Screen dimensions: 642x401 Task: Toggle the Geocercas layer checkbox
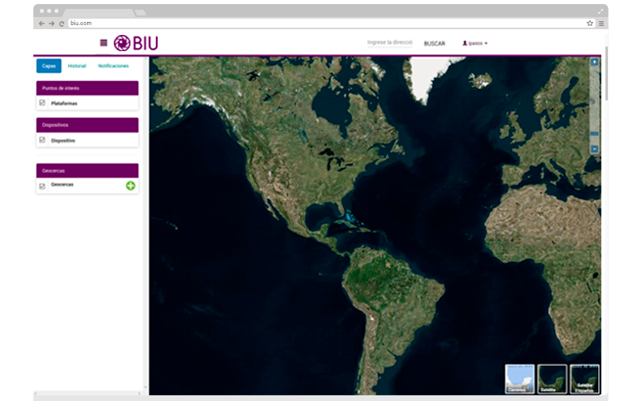42,186
